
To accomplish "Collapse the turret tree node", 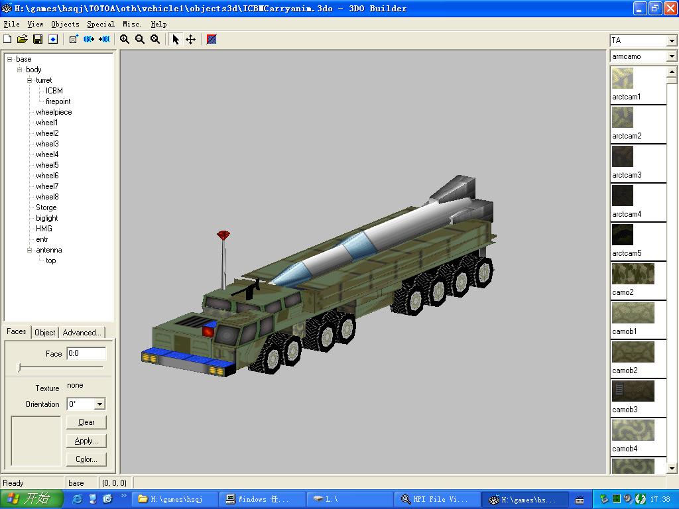I will [x=30, y=80].
